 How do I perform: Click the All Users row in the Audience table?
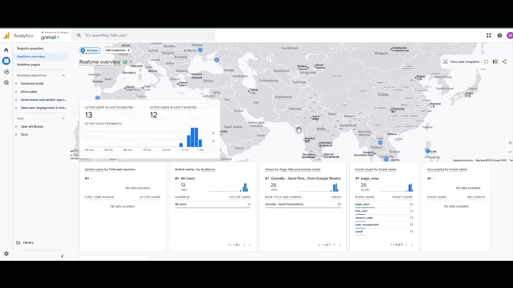213,204
